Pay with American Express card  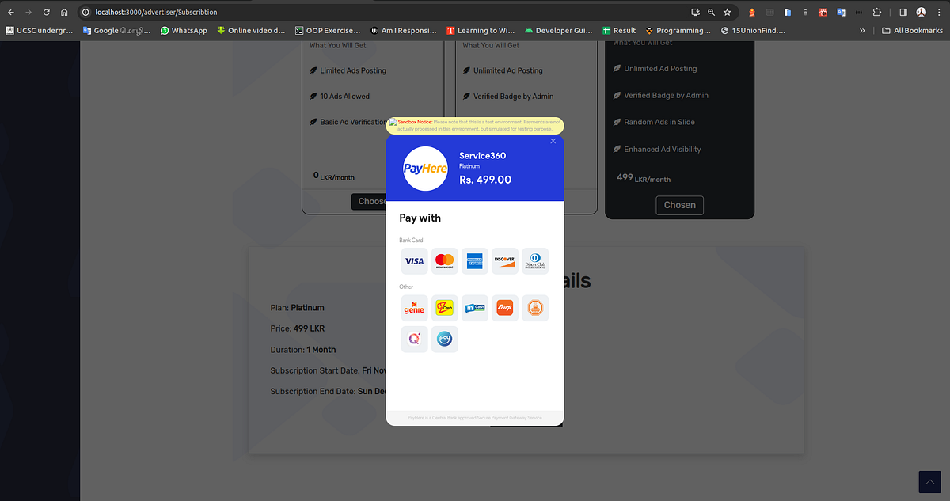(474, 261)
